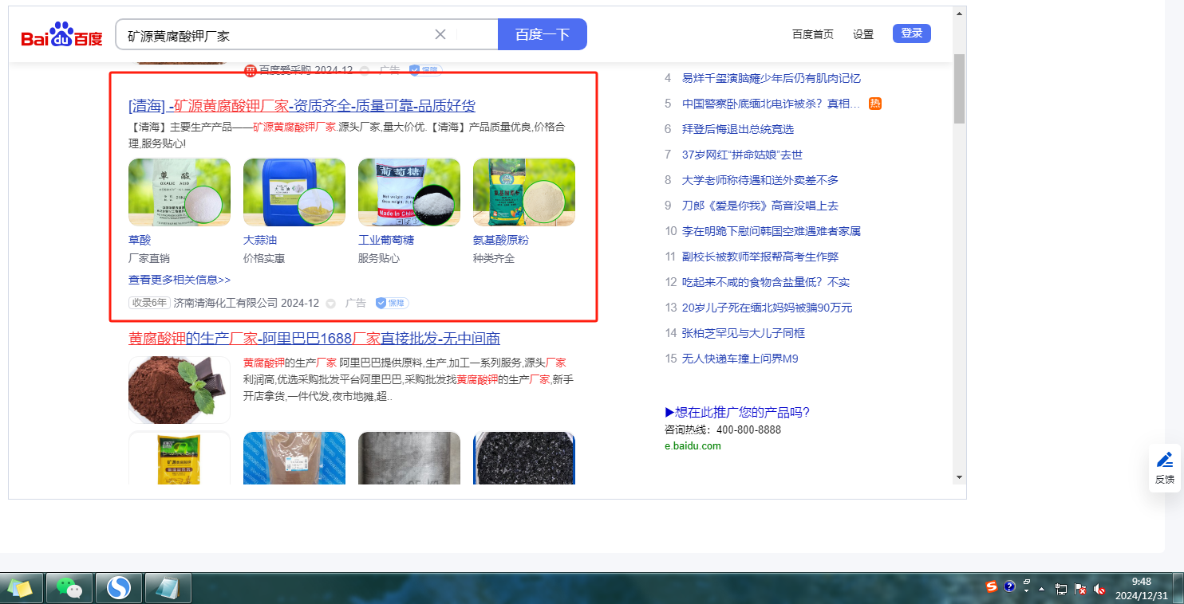The width and height of the screenshot is (1184, 604).
Task: Click the 草酸 product thumbnail
Action: pos(180,192)
